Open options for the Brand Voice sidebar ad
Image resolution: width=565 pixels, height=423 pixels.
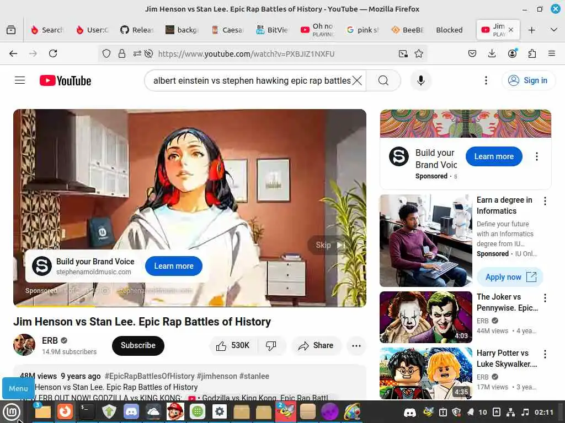point(536,156)
